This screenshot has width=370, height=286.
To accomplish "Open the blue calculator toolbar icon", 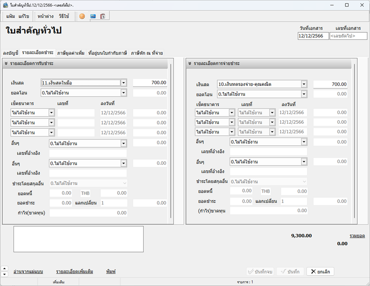I will coord(93,16).
